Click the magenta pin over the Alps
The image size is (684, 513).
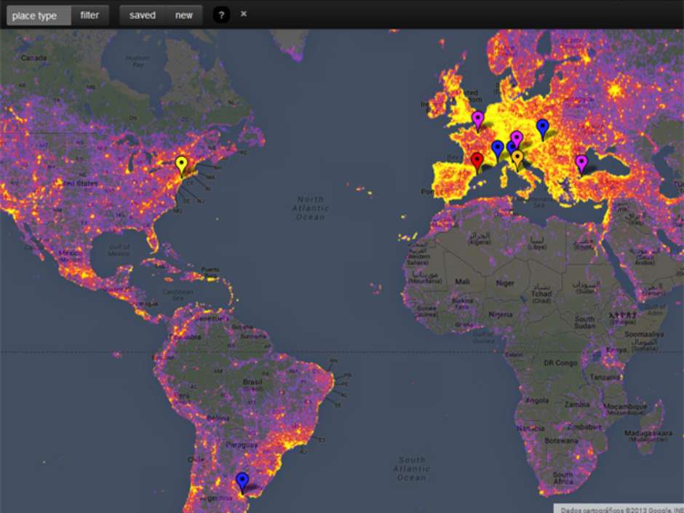[x=517, y=138]
